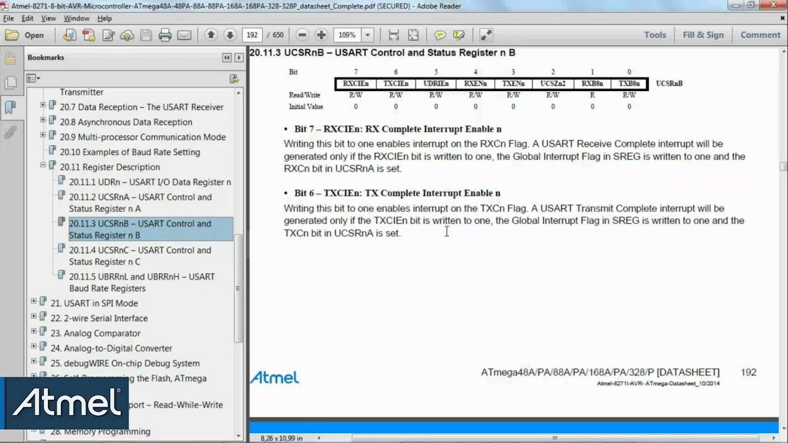Zoom in with the plus button
The height and width of the screenshot is (443, 788).
tap(321, 35)
